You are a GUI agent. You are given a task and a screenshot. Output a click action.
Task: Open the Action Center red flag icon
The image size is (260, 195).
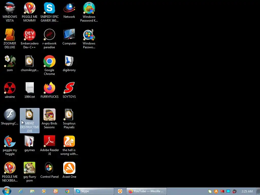click(222, 191)
